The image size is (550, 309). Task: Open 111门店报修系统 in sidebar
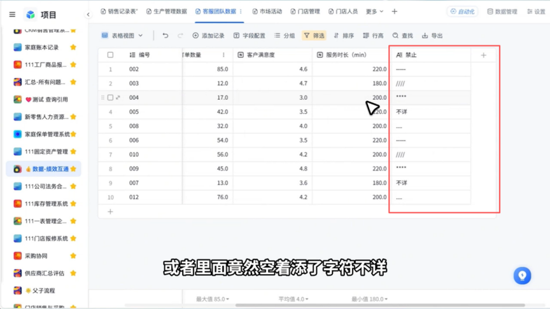point(44,238)
